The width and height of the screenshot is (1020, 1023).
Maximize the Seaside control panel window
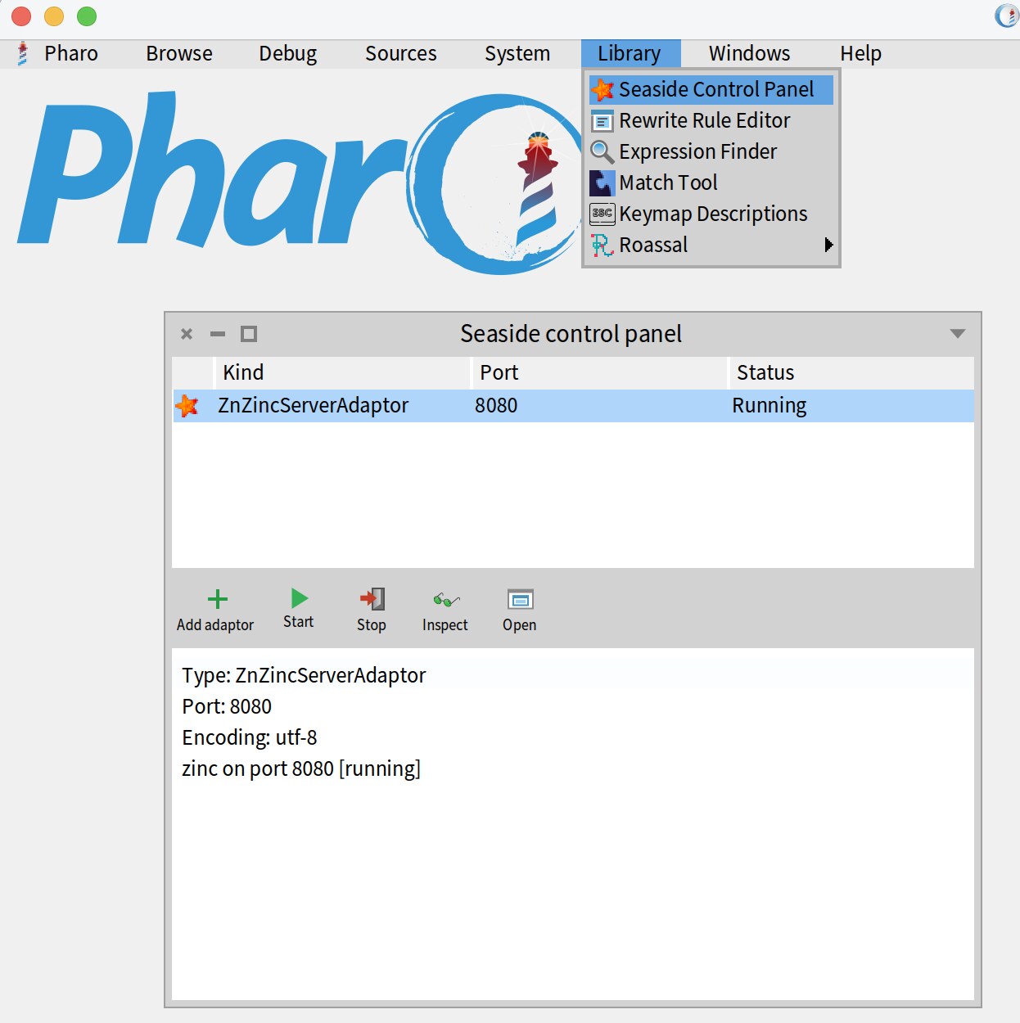pyautogui.click(x=249, y=334)
